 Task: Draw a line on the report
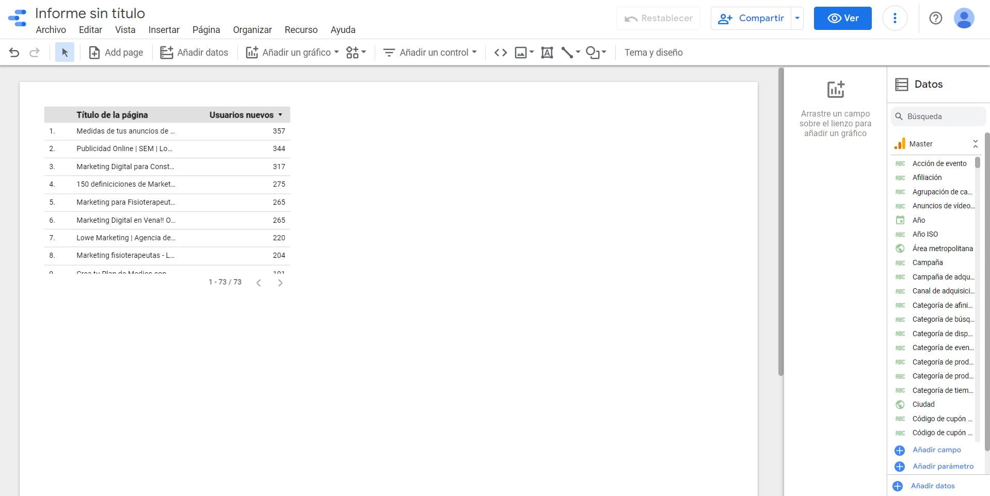(x=567, y=52)
